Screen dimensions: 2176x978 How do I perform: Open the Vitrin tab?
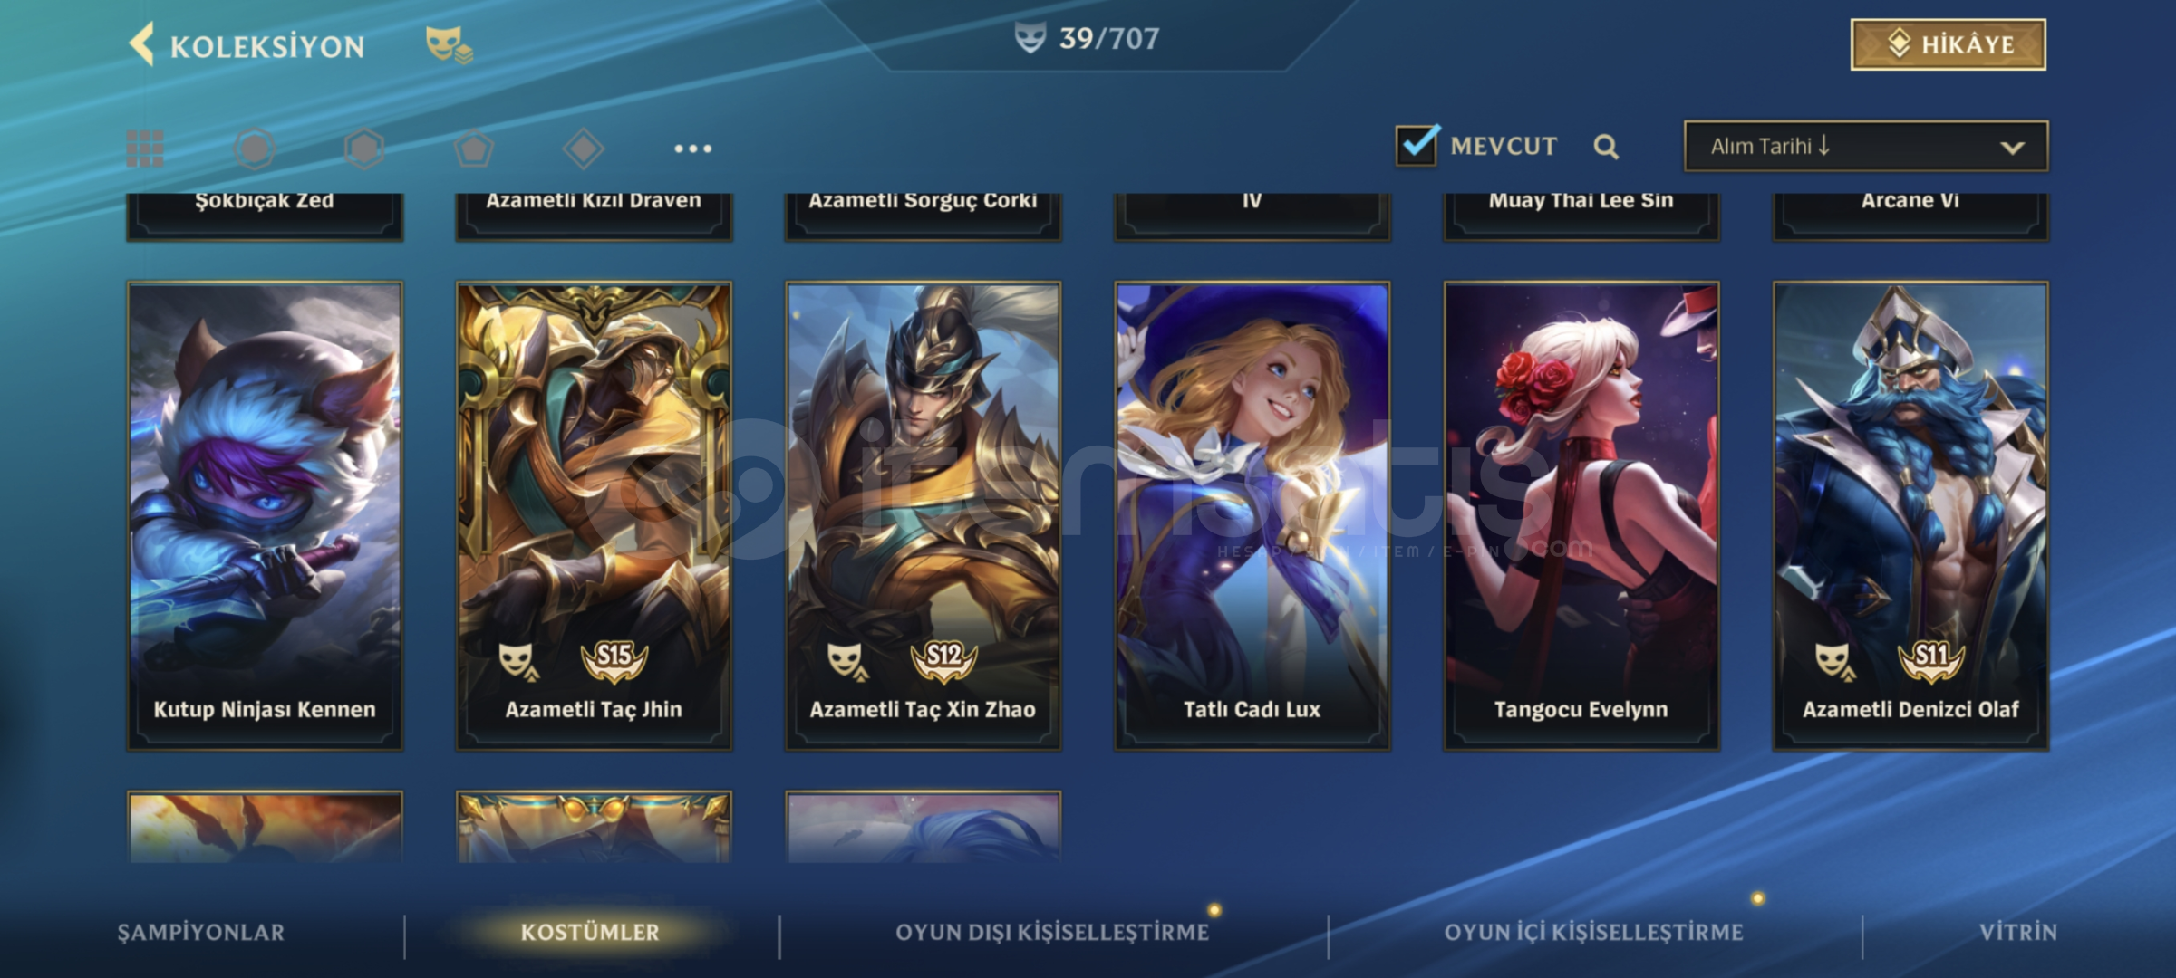[2017, 932]
